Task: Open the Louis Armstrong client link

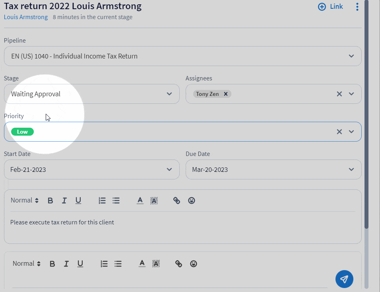Action: pos(25,17)
